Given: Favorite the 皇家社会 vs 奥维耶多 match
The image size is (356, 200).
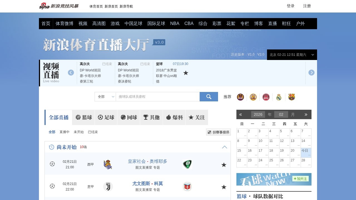Looking at the screenshot, I should (x=224, y=165).
